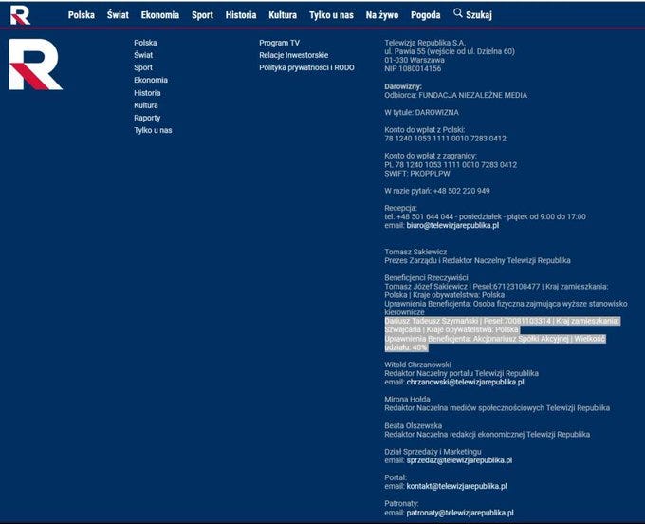Open Polska in top navigation bar
This screenshot has height=524, width=645.
pyautogui.click(x=82, y=15)
